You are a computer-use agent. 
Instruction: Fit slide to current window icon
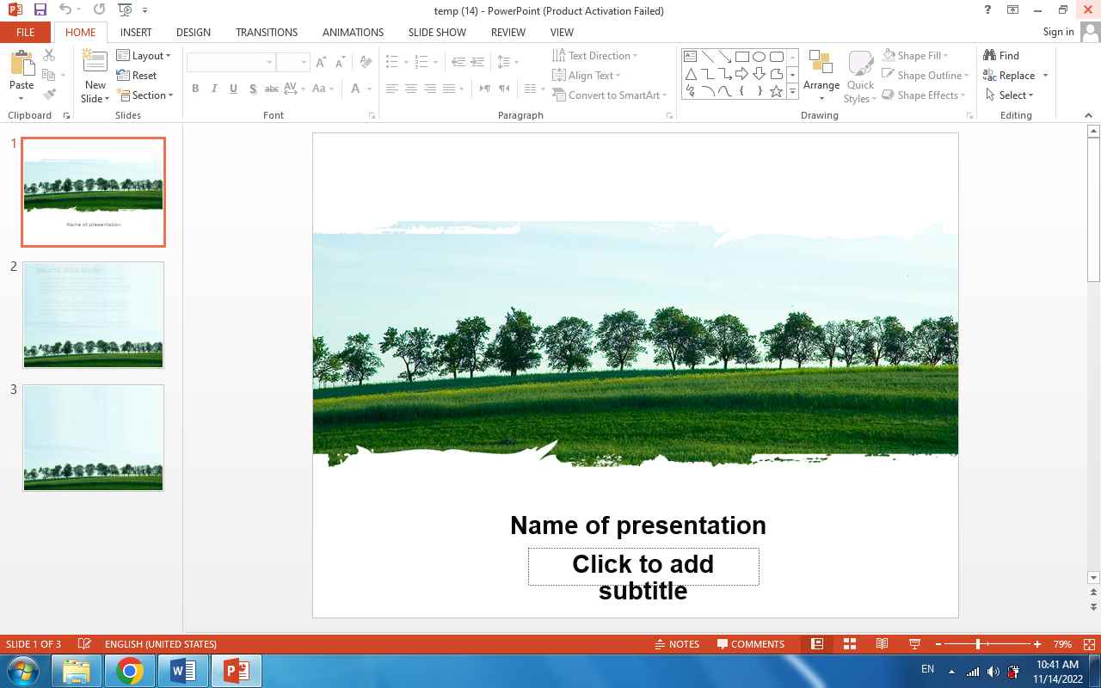point(1089,644)
